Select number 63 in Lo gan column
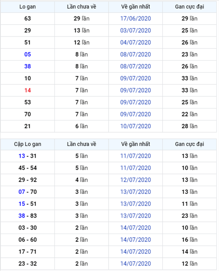The height and width of the screenshot is (271, 219). (x=27, y=19)
